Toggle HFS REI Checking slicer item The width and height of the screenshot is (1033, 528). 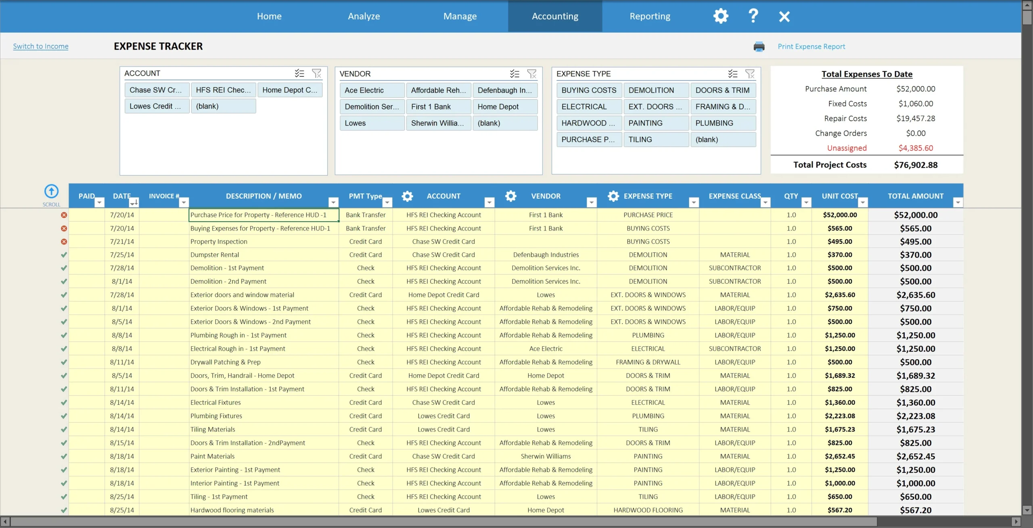point(224,90)
